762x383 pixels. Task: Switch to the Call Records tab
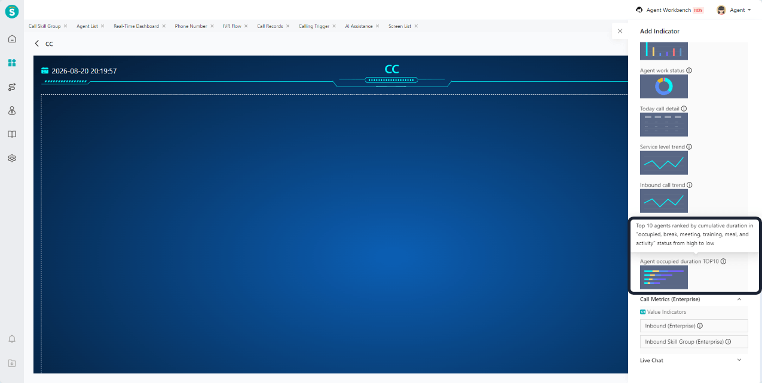pyautogui.click(x=270, y=26)
